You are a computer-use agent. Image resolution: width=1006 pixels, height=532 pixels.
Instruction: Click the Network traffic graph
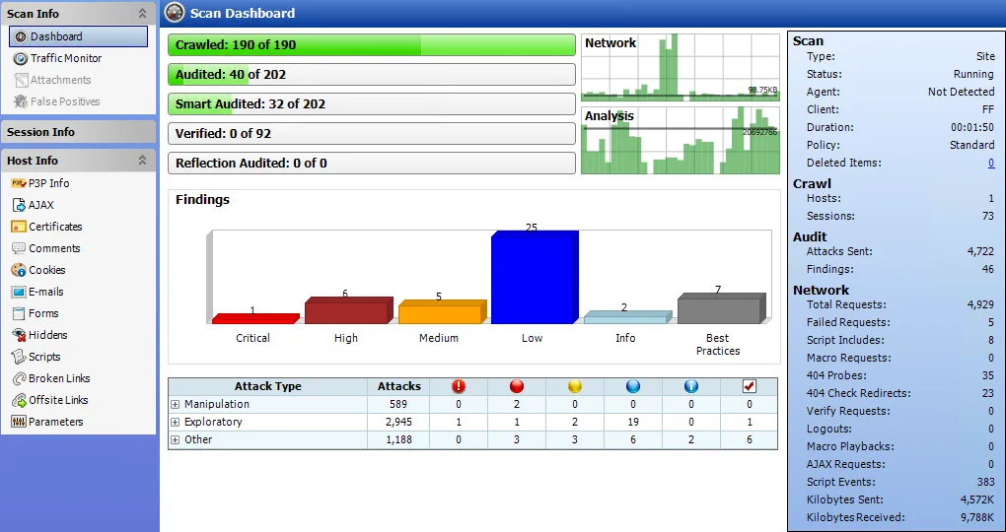[x=681, y=68]
